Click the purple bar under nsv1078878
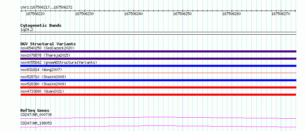The image size is (306, 131). (158, 59)
